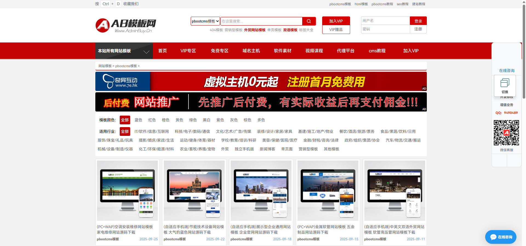Image resolution: width=526 pixels, height=246 pixels.
Task: Click the red search magnifier icon
Action: coord(309,21)
